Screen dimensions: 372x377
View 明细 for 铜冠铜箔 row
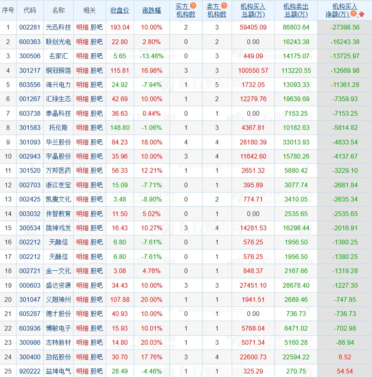[82, 70]
